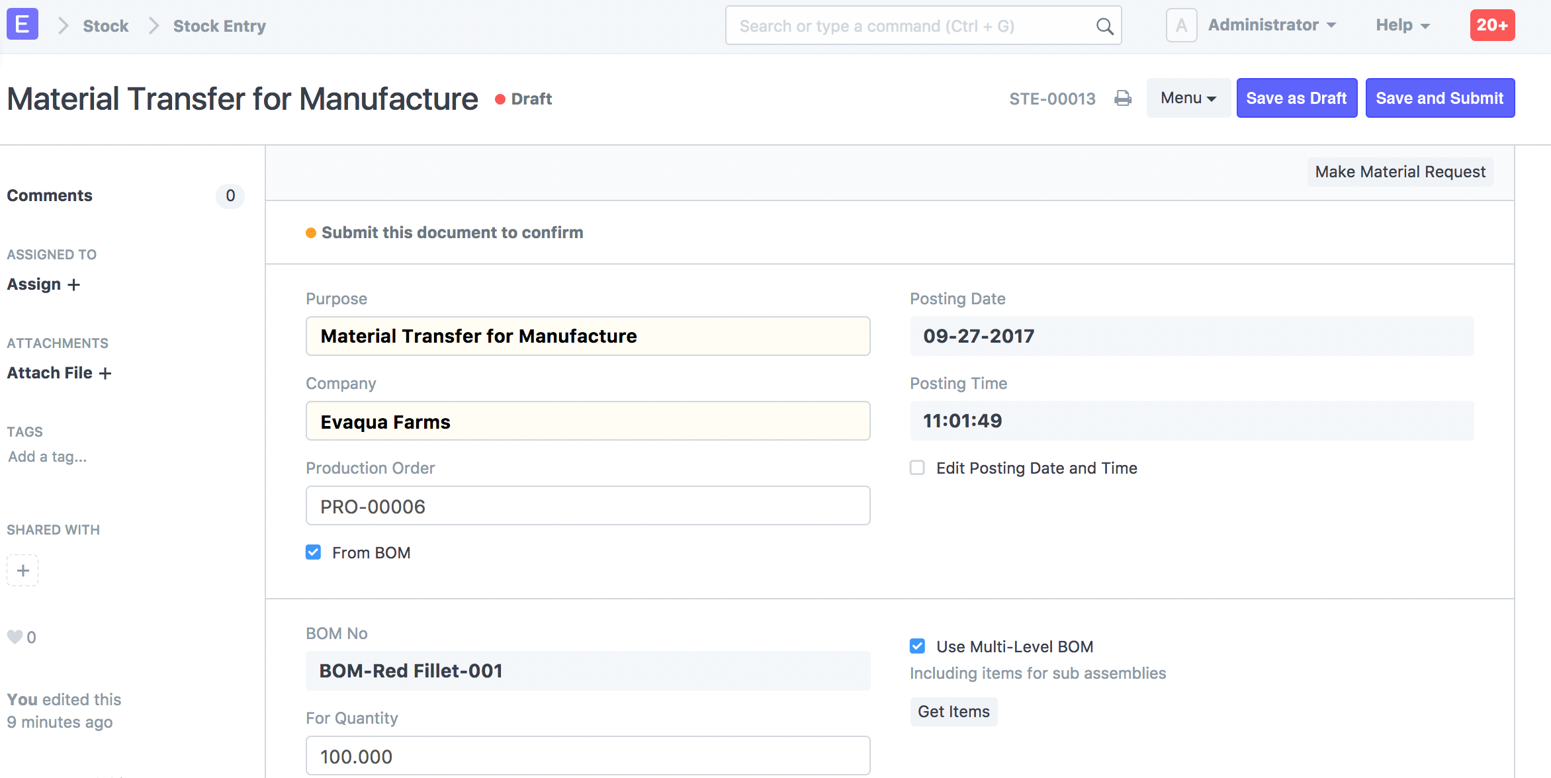The width and height of the screenshot is (1551, 778).
Task: Enable Edit Posting Date and Time
Action: (x=917, y=468)
